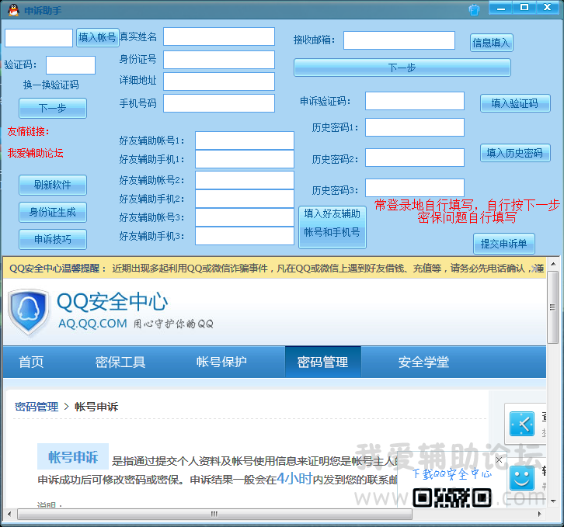The height and width of the screenshot is (527, 564).
Task: Click the QQ penguin icon in title bar
Action: (x=14, y=10)
